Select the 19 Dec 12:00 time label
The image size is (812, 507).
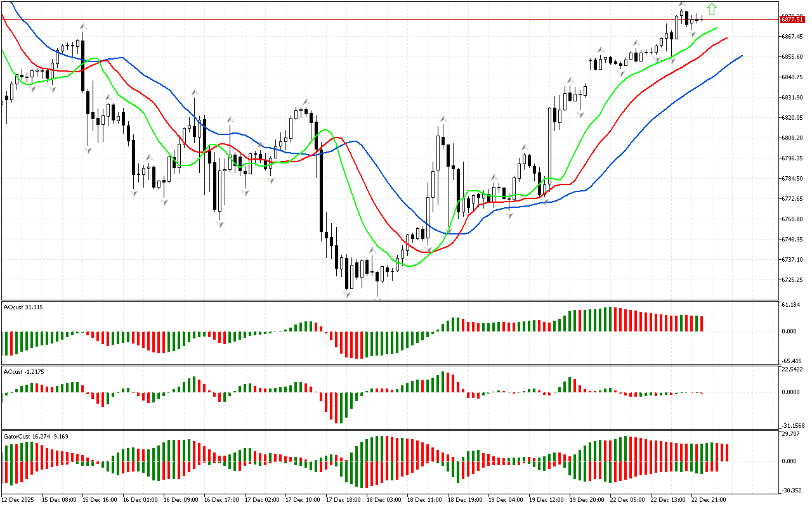(546, 500)
